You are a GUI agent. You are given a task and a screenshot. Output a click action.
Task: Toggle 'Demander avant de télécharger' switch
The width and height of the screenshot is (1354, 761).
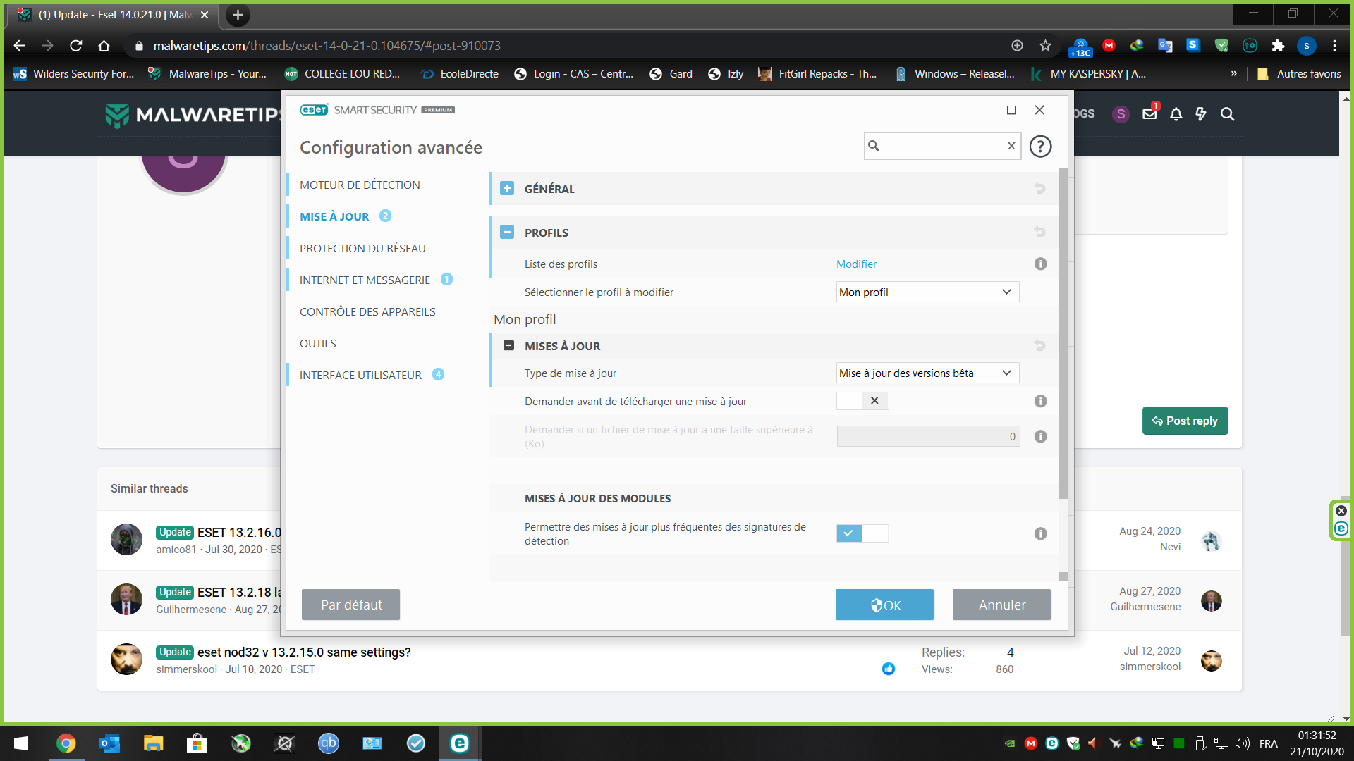pyautogui.click(x=862, y=401)
